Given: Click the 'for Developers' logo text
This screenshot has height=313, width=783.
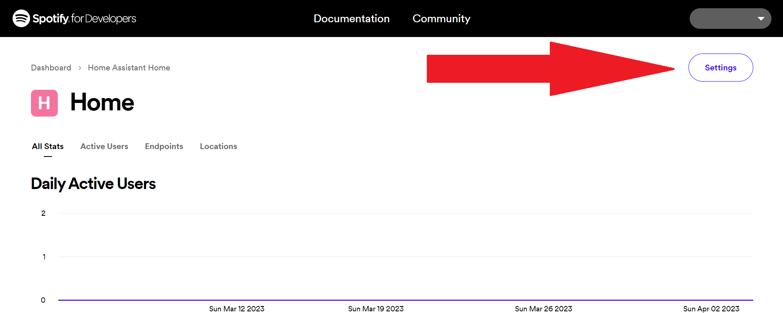Looking at the screenshot, I should 104,19.
